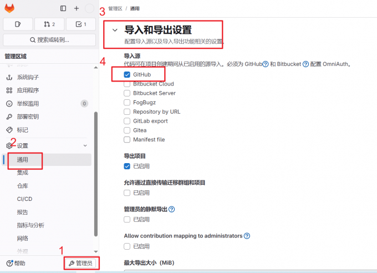This screenshot has width=377, height=273.
Task: Click the anchor icon for 系统钩子
Action: pyautogui.click(x=9, y=77)
